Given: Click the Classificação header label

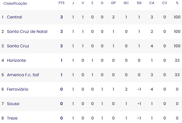Looking at the screenshot, I should tap(15, 3).
